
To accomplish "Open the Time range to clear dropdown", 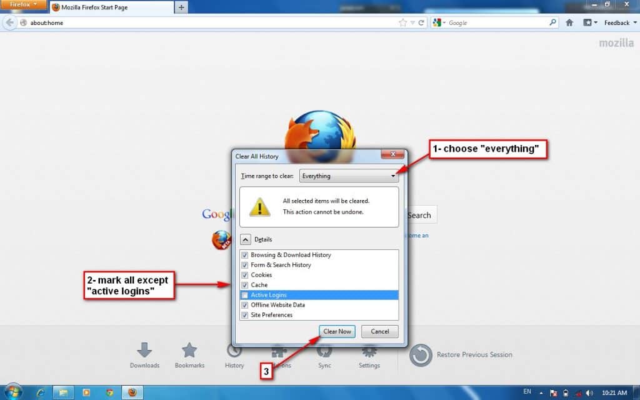I will click(x=348, y=176).
